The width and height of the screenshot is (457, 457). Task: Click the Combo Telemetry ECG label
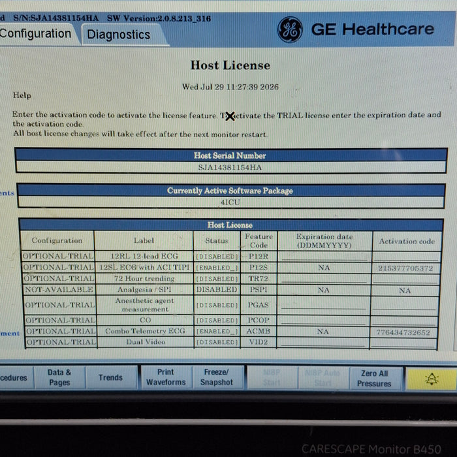(145, 331)
